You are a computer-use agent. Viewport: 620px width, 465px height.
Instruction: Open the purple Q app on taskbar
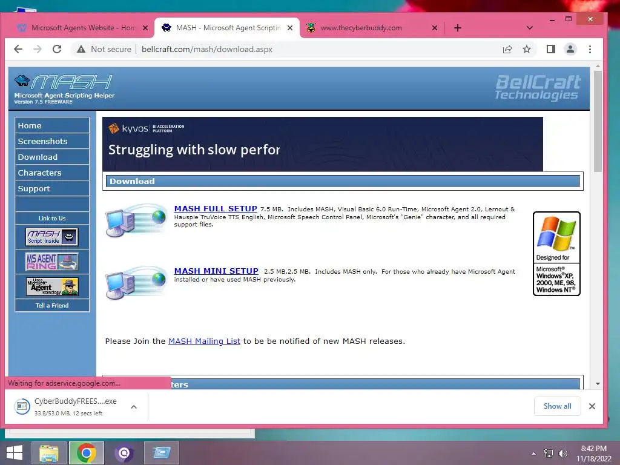point(124,453)
